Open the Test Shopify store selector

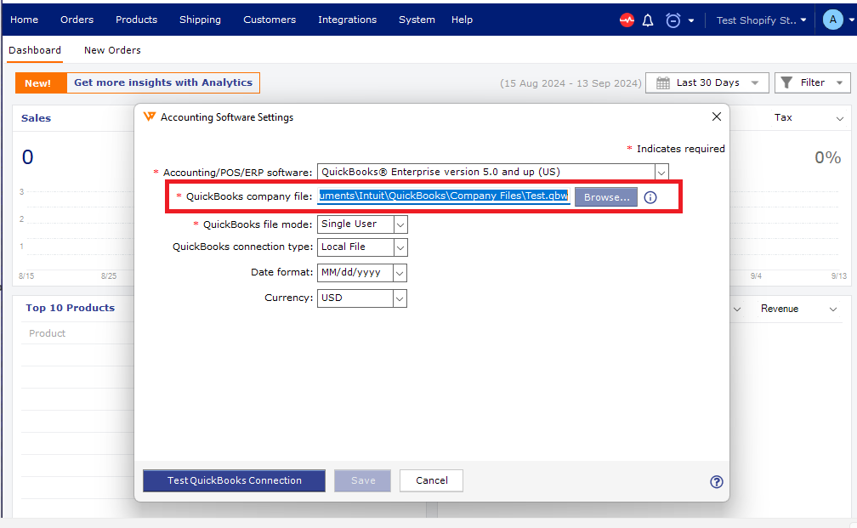[x=761, y=20]
